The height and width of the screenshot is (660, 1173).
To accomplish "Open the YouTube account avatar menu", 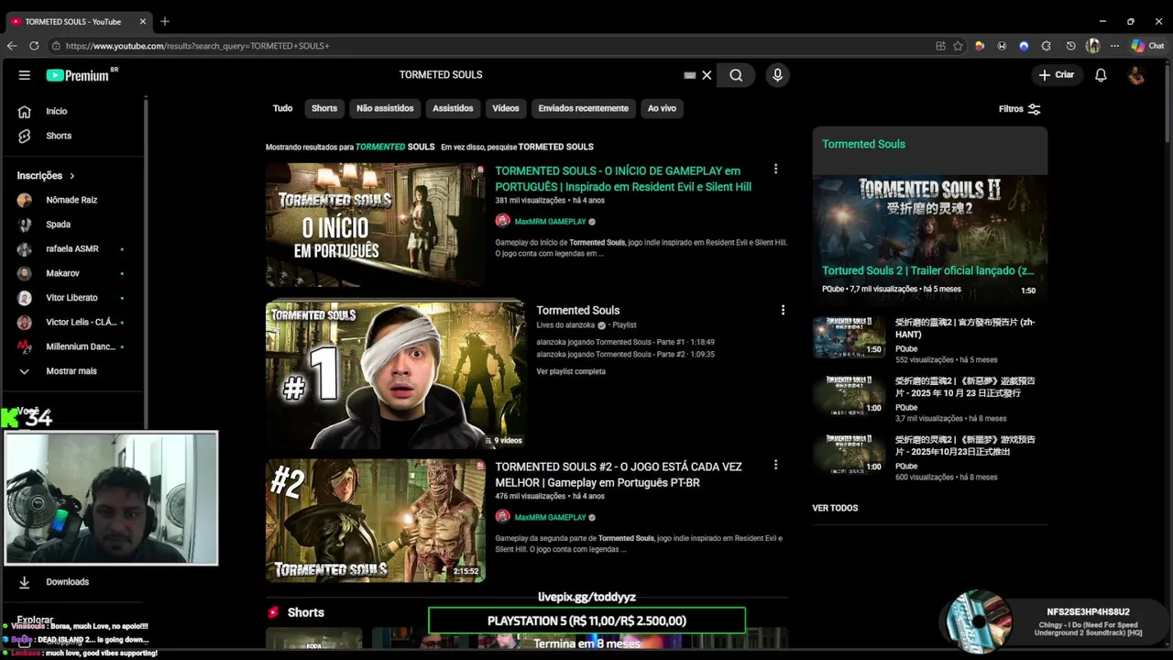I will (1136, 75).
